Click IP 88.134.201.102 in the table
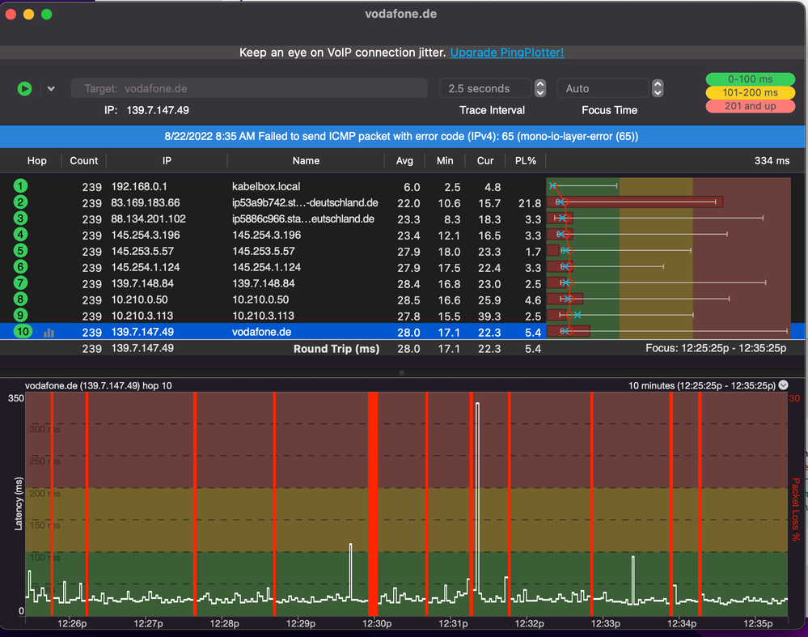This screenshot has height=637, width=808. point(148,219)
